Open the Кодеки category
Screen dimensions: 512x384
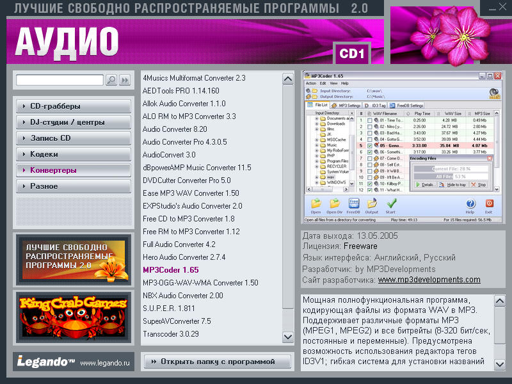tap(74, 154)
